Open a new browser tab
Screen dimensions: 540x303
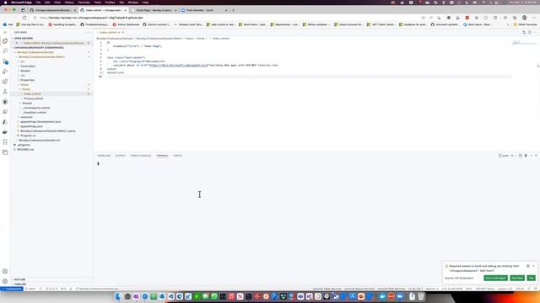233,10
